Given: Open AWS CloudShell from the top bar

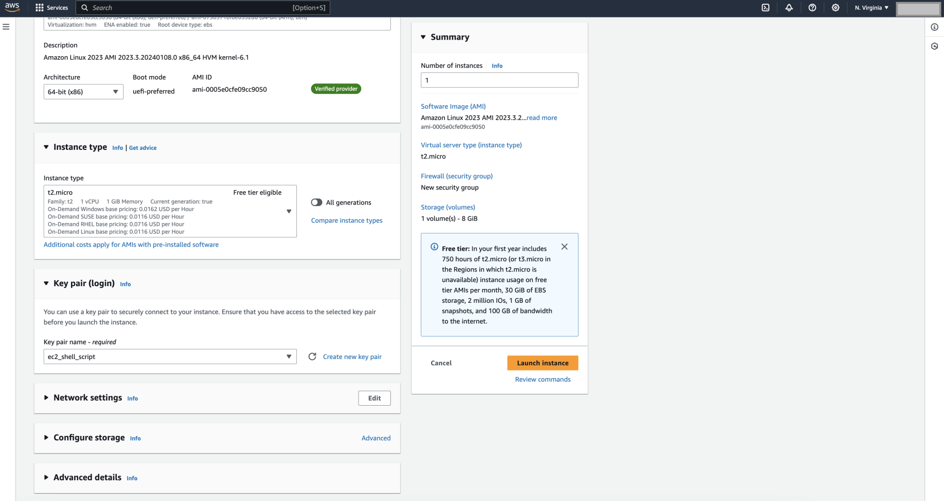Looking at the screenshot, I should pos(766,7).
